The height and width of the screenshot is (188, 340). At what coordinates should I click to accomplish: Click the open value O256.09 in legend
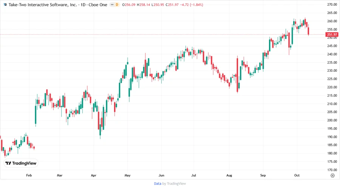point(130,5)
